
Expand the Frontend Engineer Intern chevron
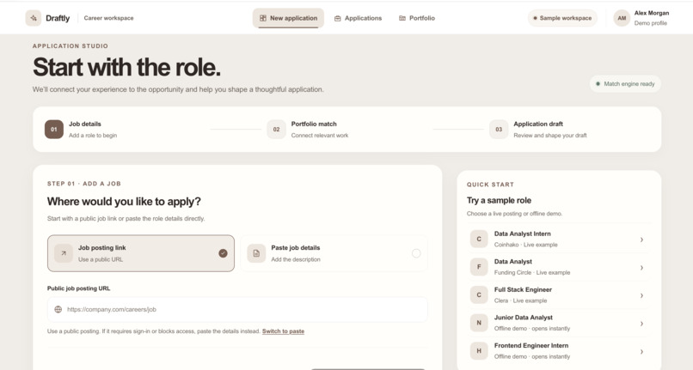point(641,351)
